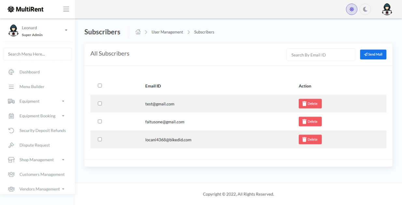The image size is (402, 205).
Task: Click the Security Deposit Refunds undo icon
Action: (x=11, y=131)
